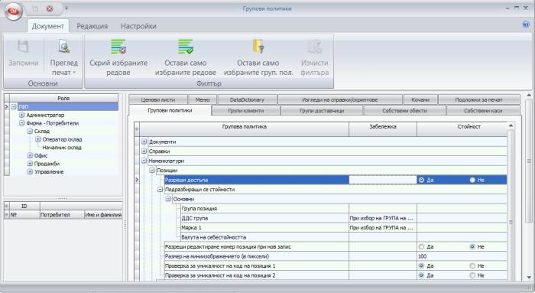Select Да for Разреши достъпа

[421, 180]
